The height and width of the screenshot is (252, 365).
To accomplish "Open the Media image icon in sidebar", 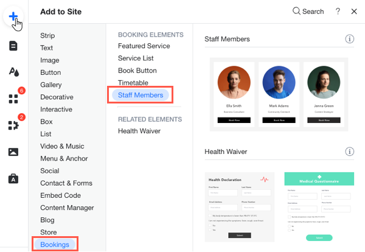I will click(x=13, y=152).
